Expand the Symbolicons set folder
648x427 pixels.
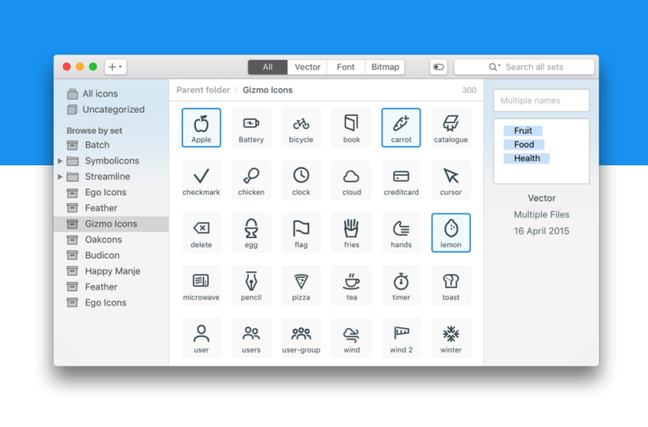tap(60, 161)
